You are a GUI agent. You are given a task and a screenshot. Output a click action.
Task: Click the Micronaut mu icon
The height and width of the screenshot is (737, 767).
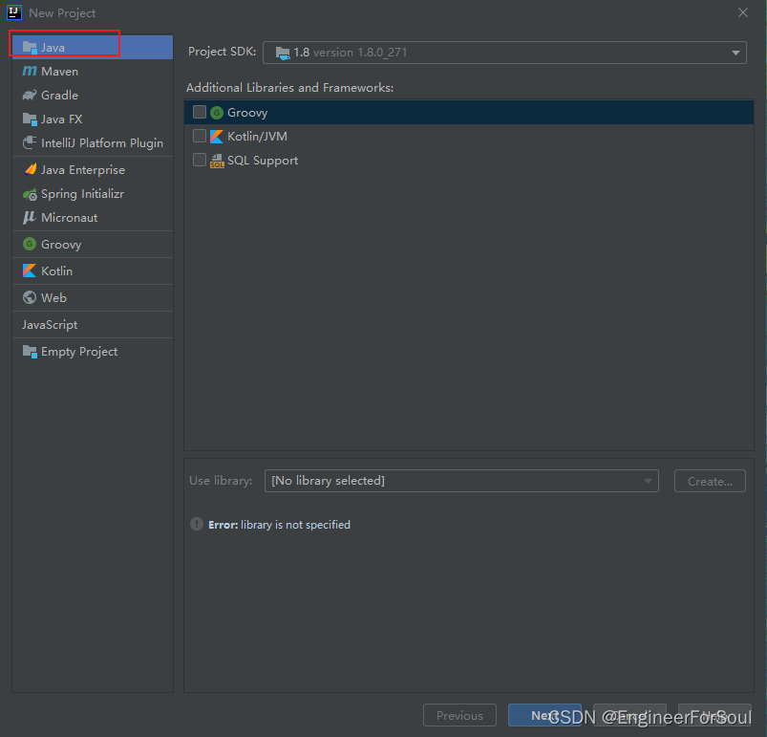30,217
